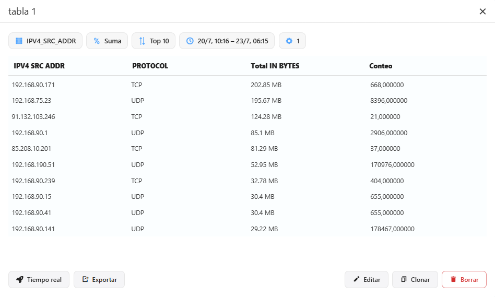The width and height of the screenshot is (495, 297).
Task: Click the 170976,000000 count value
Action: pos(393,165)
